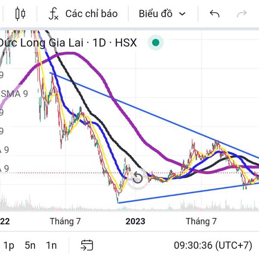
Task: Select the 1p time range
Action: 9,245
